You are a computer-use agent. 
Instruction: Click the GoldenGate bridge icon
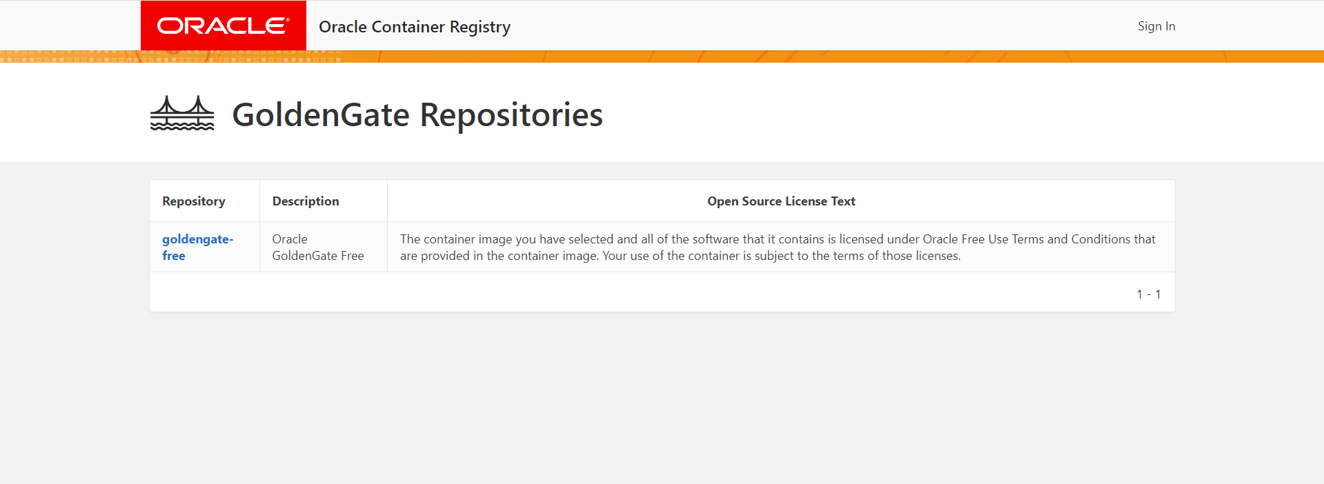click(182, 113)
